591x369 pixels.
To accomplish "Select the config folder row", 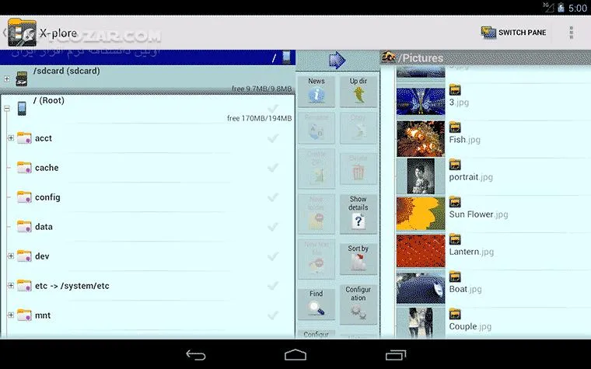I will (148, 197).
